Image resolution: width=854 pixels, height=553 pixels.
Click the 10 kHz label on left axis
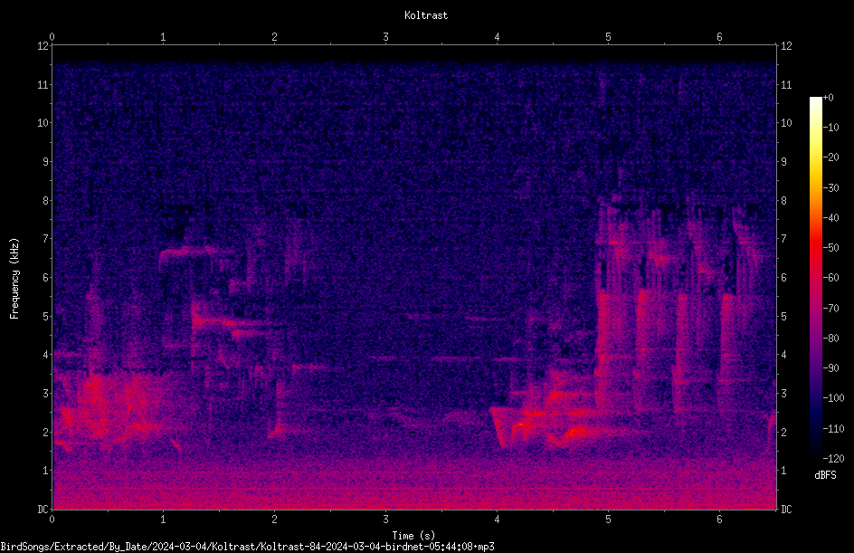pos(43,122)
